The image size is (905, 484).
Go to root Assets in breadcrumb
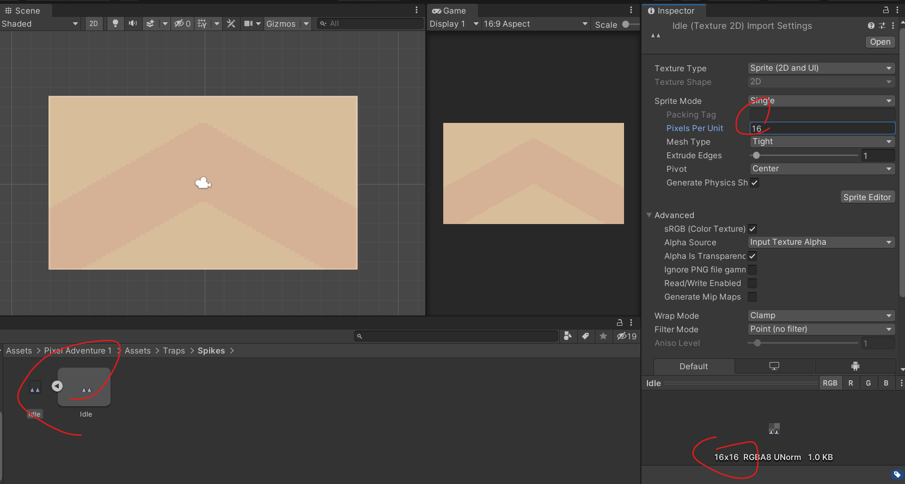(x=19, y=351)
